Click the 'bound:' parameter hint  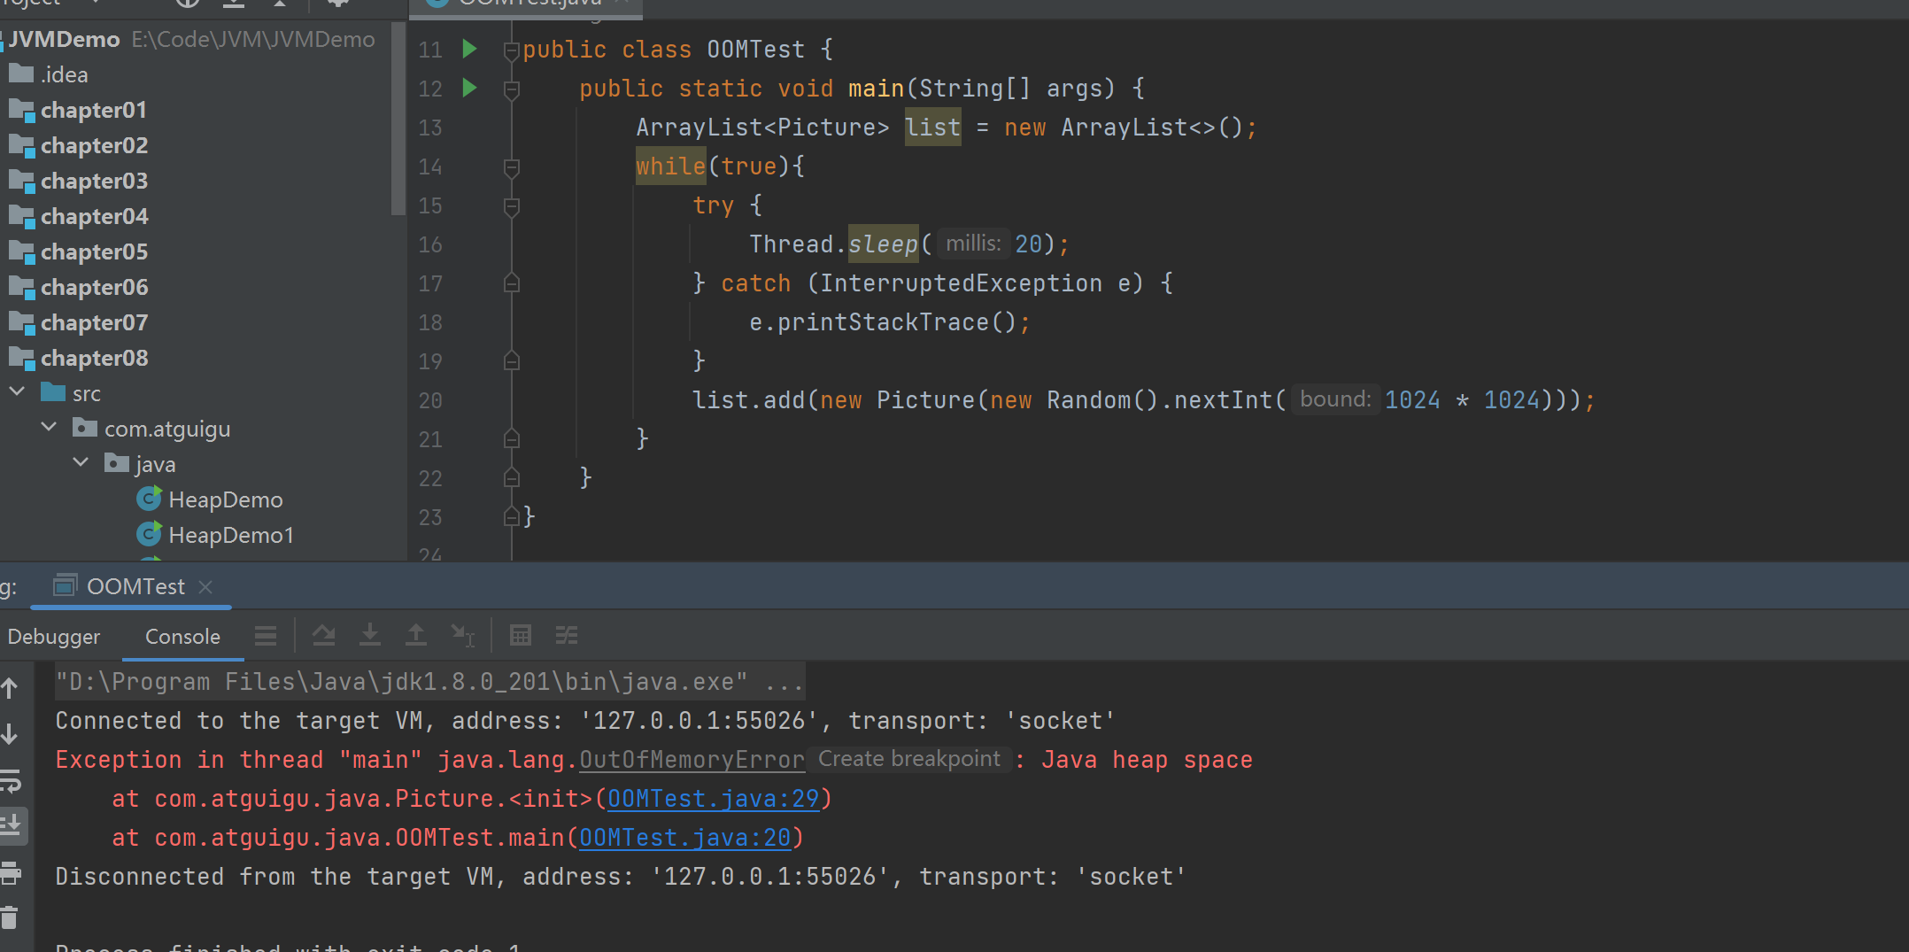(1335, 399)
